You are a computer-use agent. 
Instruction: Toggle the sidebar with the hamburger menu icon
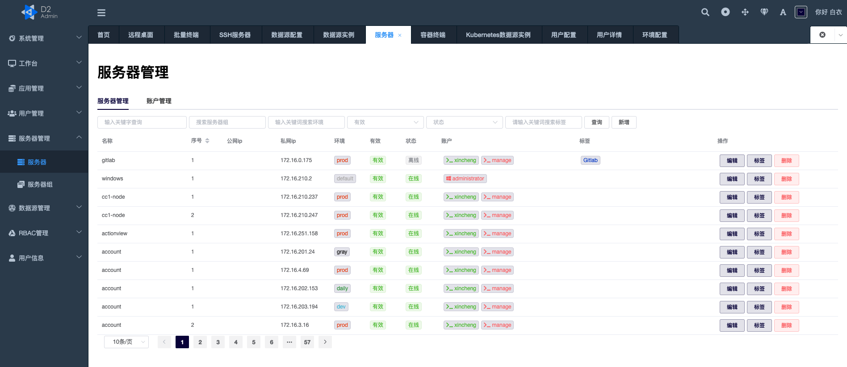coord(101,13)
